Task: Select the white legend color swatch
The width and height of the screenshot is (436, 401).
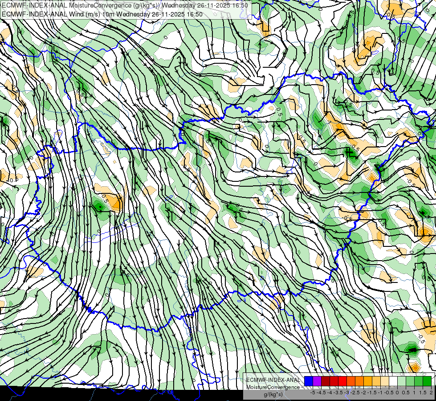Action: coord(393,381)
